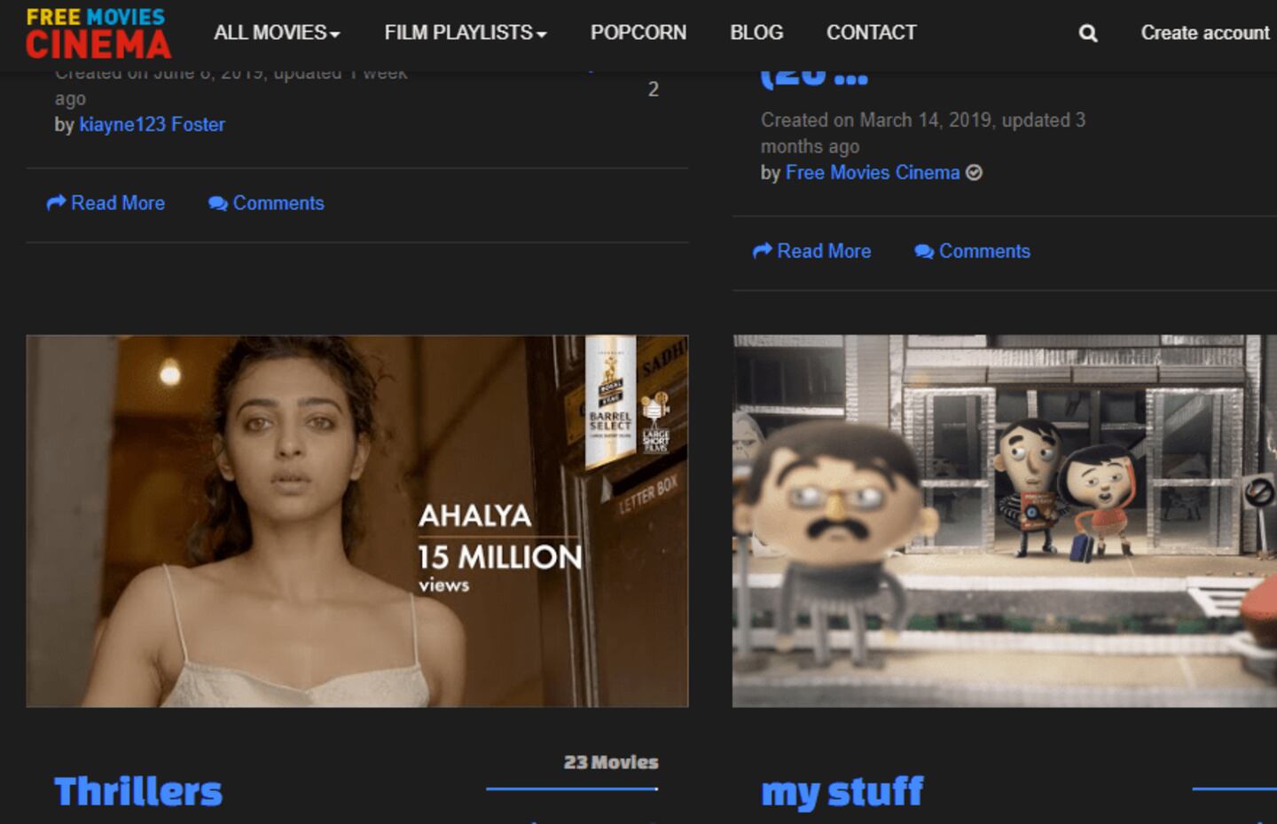This screenshot has height=824, width=1277.
Task: Click the Ahalya 15 Million views thumbnail
Action: click(356, 521)
